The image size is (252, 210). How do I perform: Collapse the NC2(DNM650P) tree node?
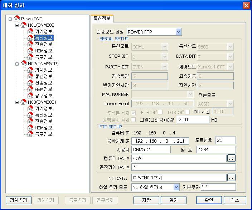[x=17, y=64]
